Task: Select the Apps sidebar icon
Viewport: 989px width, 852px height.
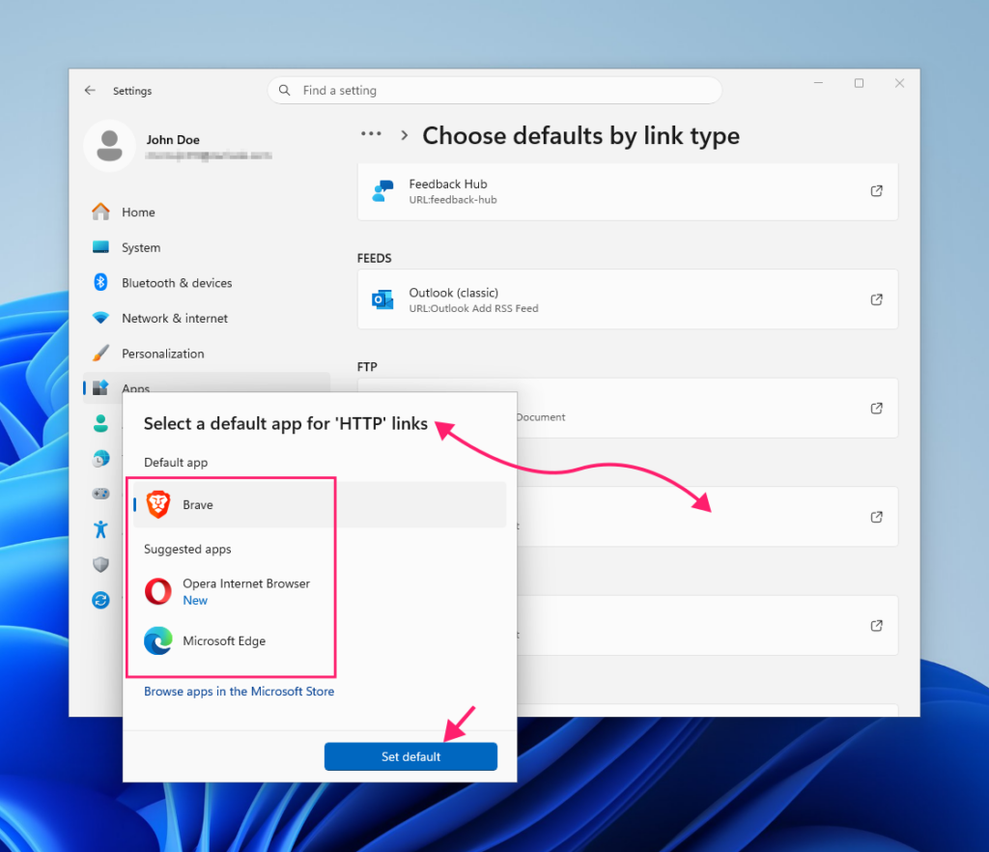Action: [x=100, y=387]
